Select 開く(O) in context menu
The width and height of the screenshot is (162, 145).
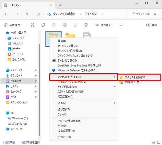(x=84, y=41)
